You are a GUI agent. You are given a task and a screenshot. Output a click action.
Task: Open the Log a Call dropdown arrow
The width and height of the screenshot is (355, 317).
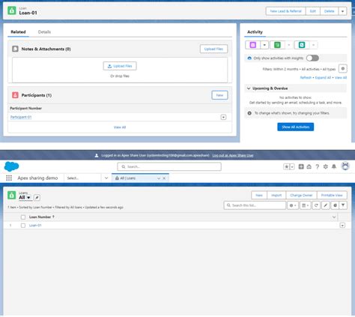pyautogui.click(x=313, y=45)
